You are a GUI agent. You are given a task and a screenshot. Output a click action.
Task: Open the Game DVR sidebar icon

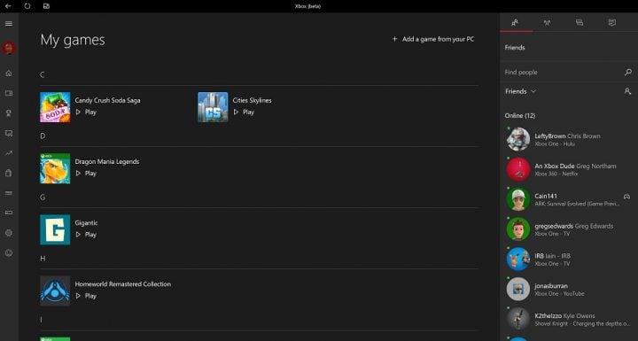pyautogui.click(x=9, y=133)
